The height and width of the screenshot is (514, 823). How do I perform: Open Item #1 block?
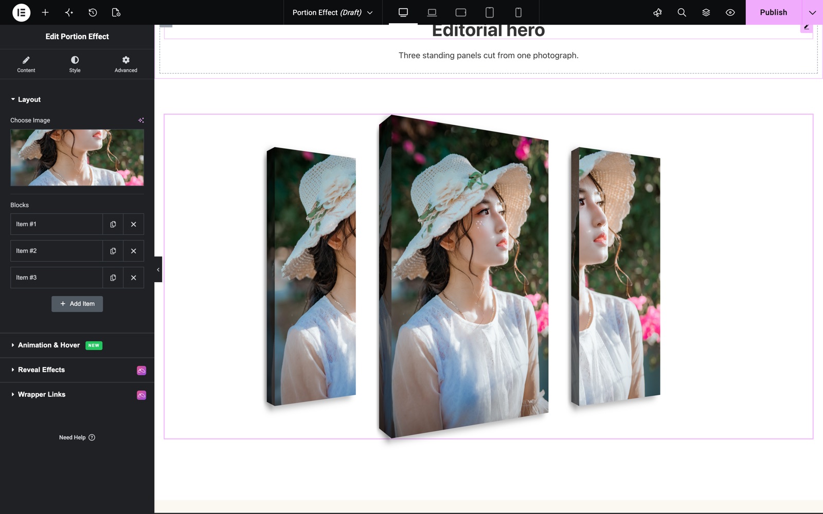57,224
